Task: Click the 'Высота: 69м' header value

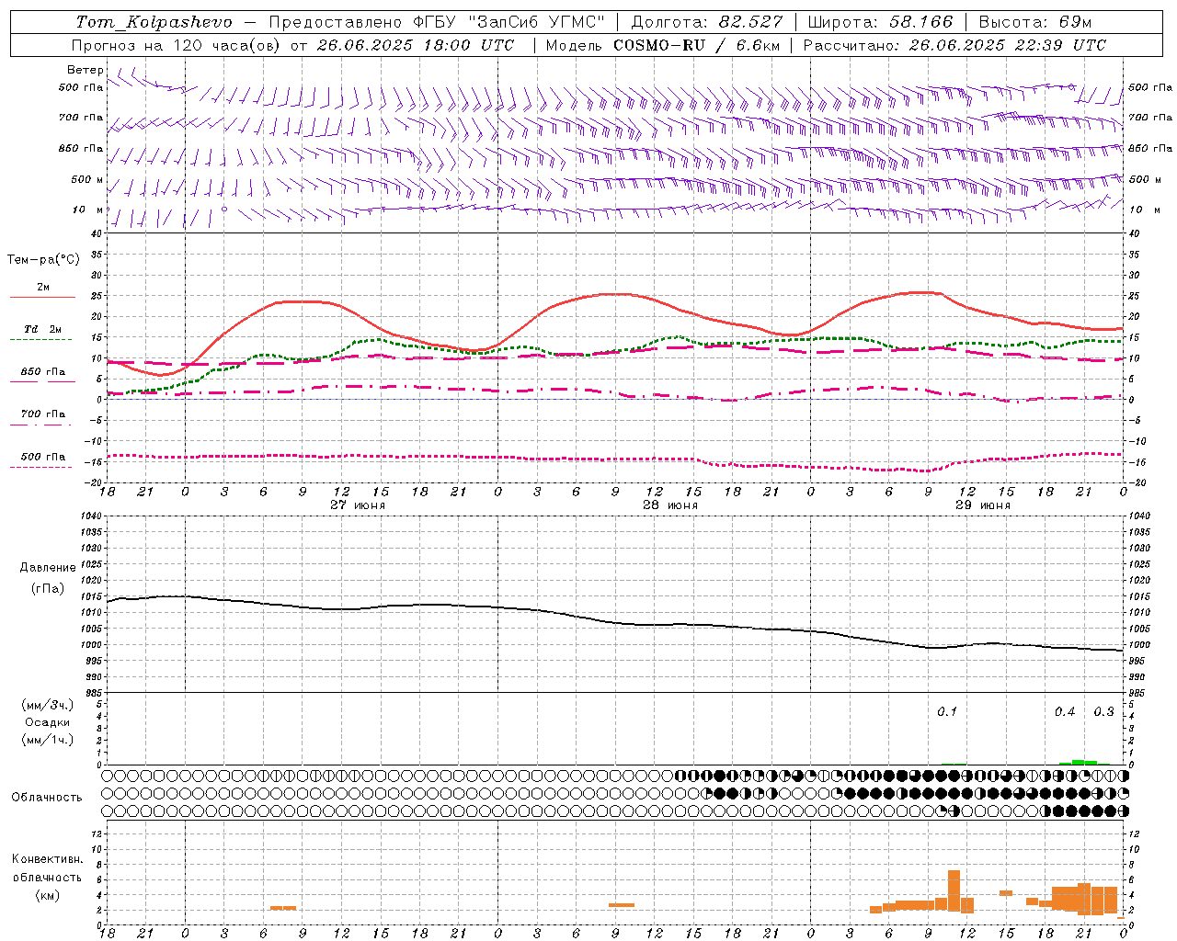Action: click(1035, 22)
